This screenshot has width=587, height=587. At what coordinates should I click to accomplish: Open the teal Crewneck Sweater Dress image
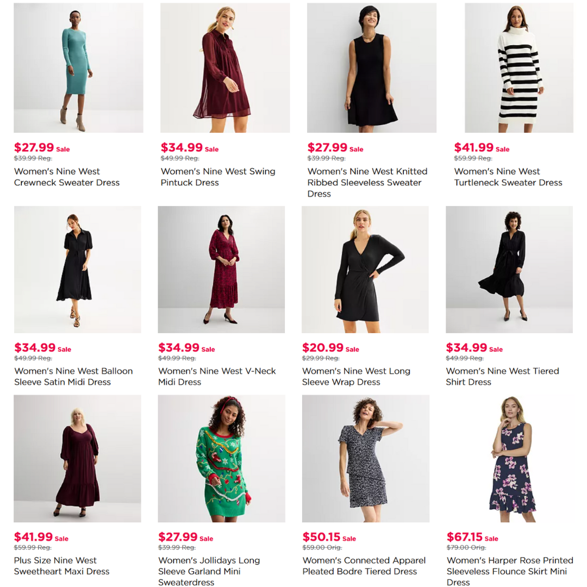click(x=78, y=68)
